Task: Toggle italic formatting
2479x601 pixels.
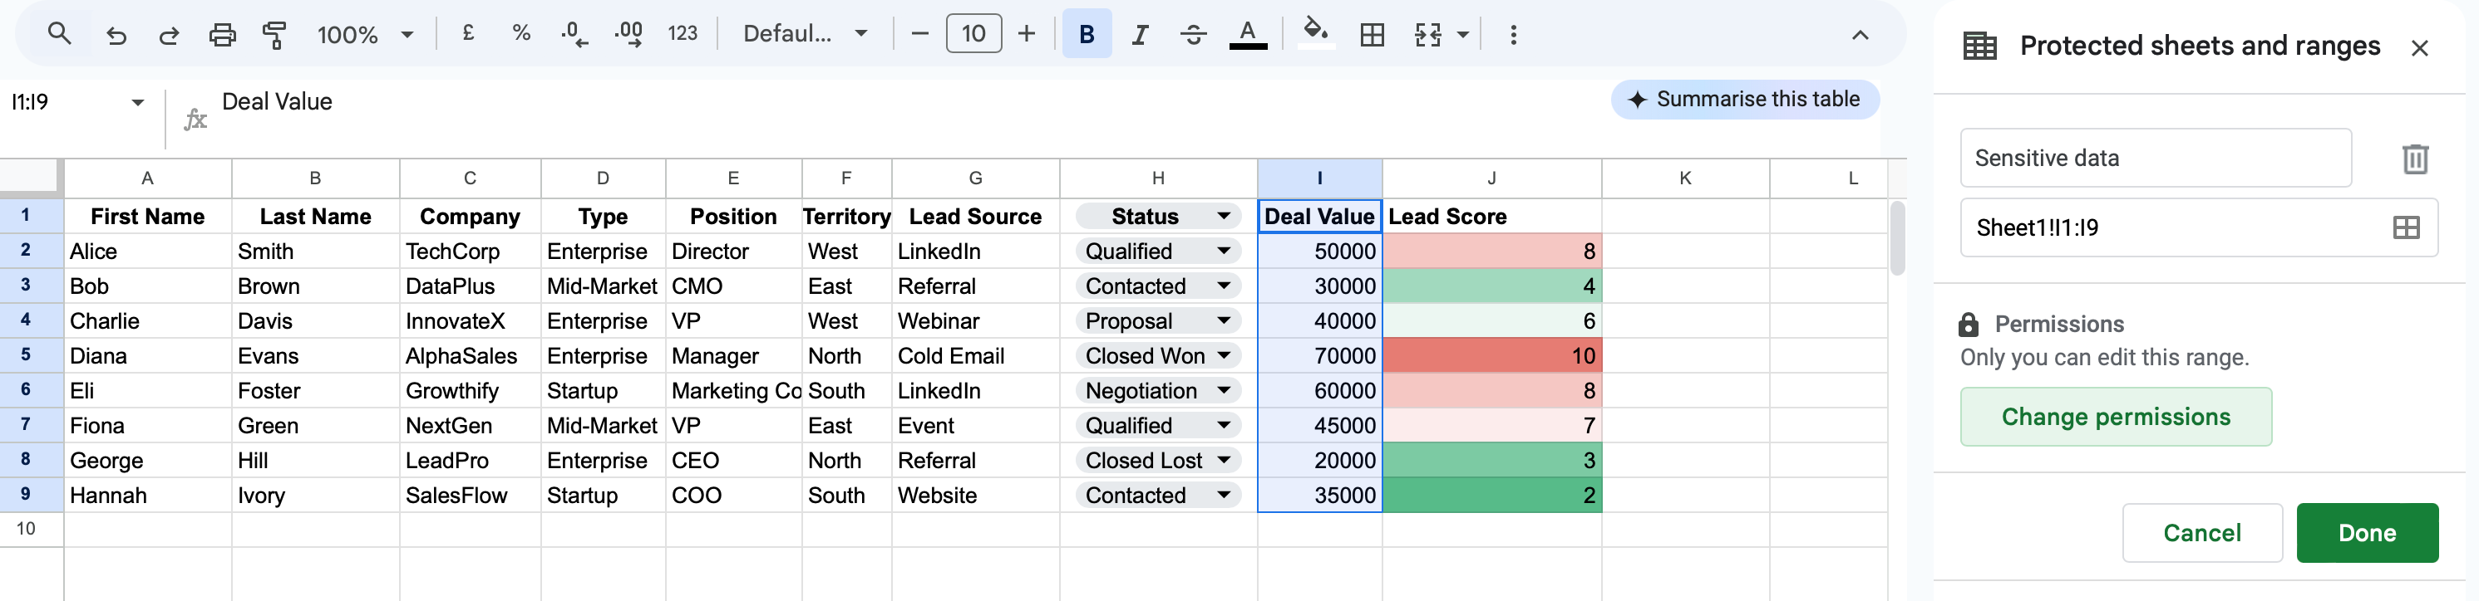Action: pyautogui.click(x=1140, y=36)
